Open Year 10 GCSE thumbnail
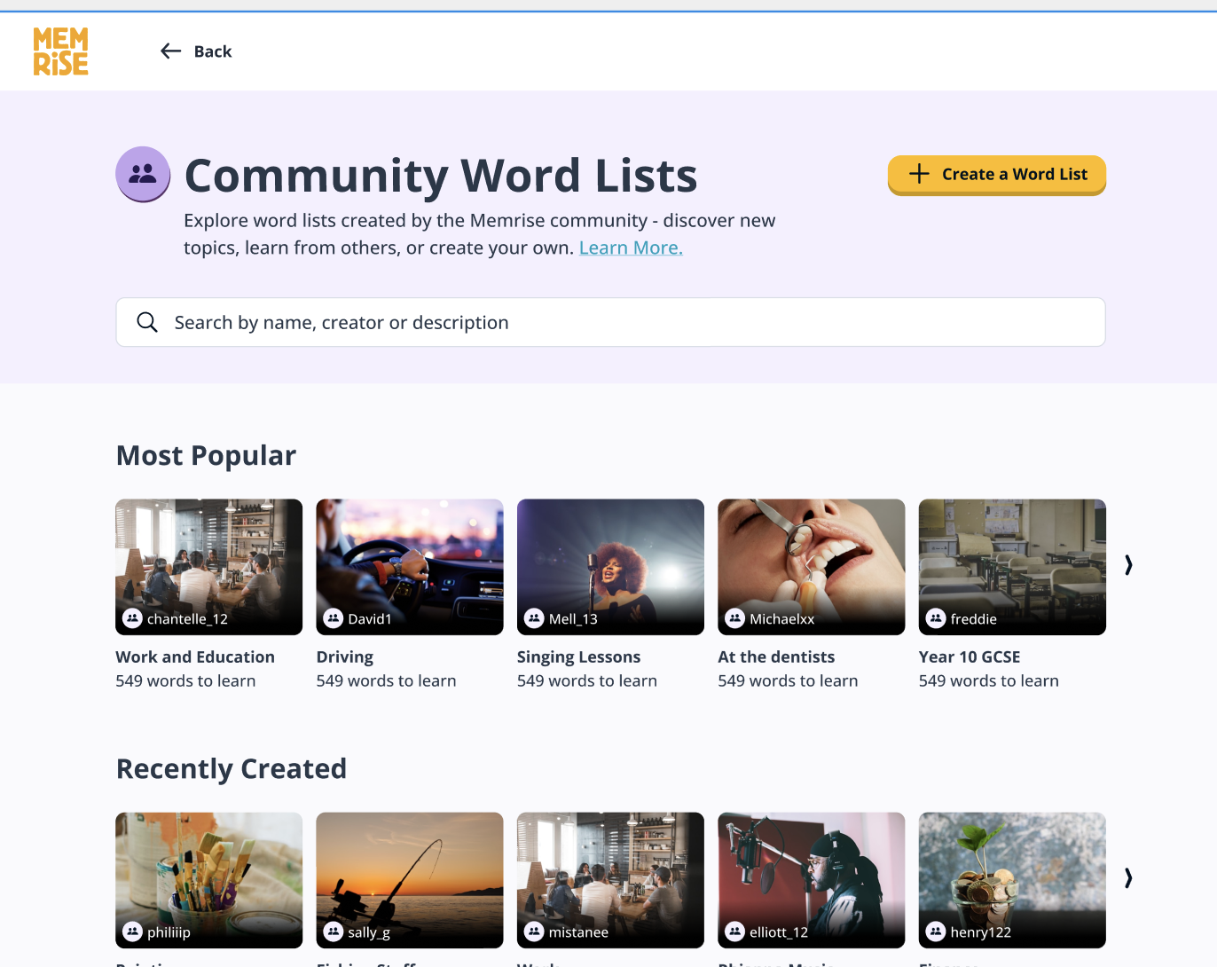This screenshot has width=1217, height=967. coord(1012,567)
